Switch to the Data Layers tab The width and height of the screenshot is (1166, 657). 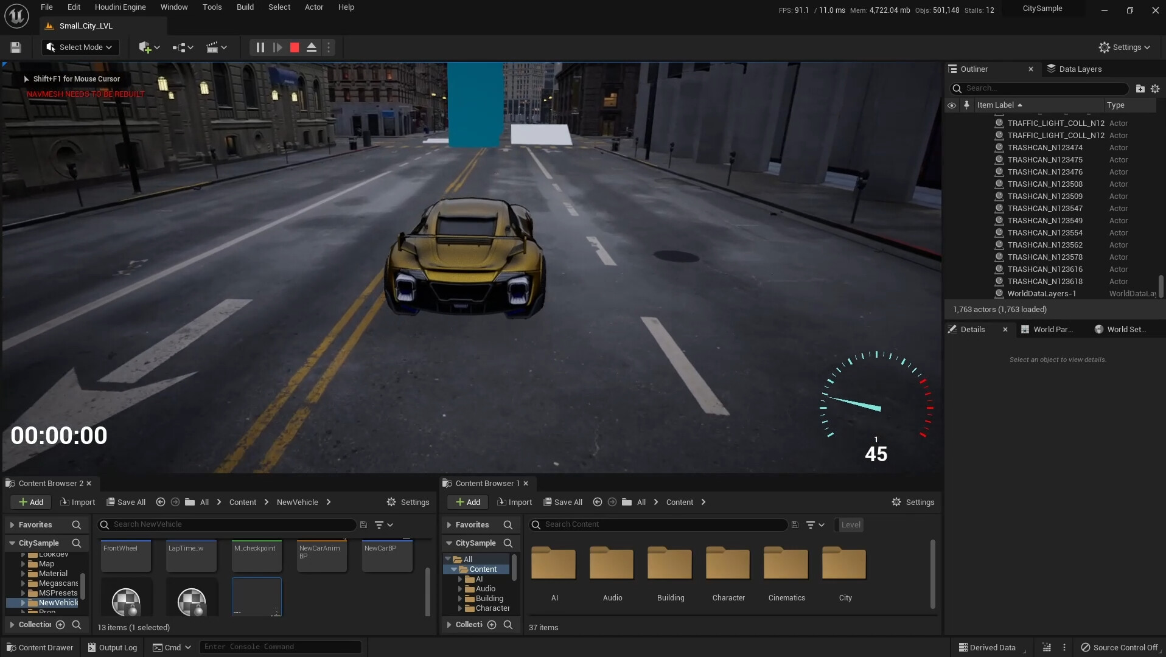pyautogui.click(x=1081, y=69)
